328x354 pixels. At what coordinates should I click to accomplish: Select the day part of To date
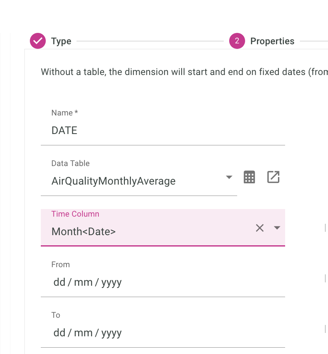tap(59, 333)
